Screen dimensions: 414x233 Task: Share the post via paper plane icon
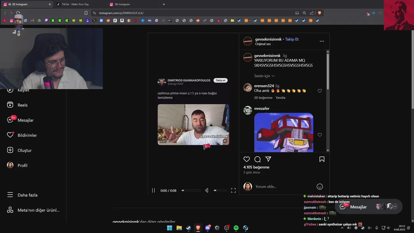point(268,159)
